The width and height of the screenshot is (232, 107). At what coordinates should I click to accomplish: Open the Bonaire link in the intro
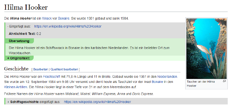(64, 18)
